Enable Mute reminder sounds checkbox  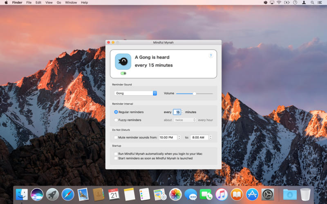click(x=116, y=137)
